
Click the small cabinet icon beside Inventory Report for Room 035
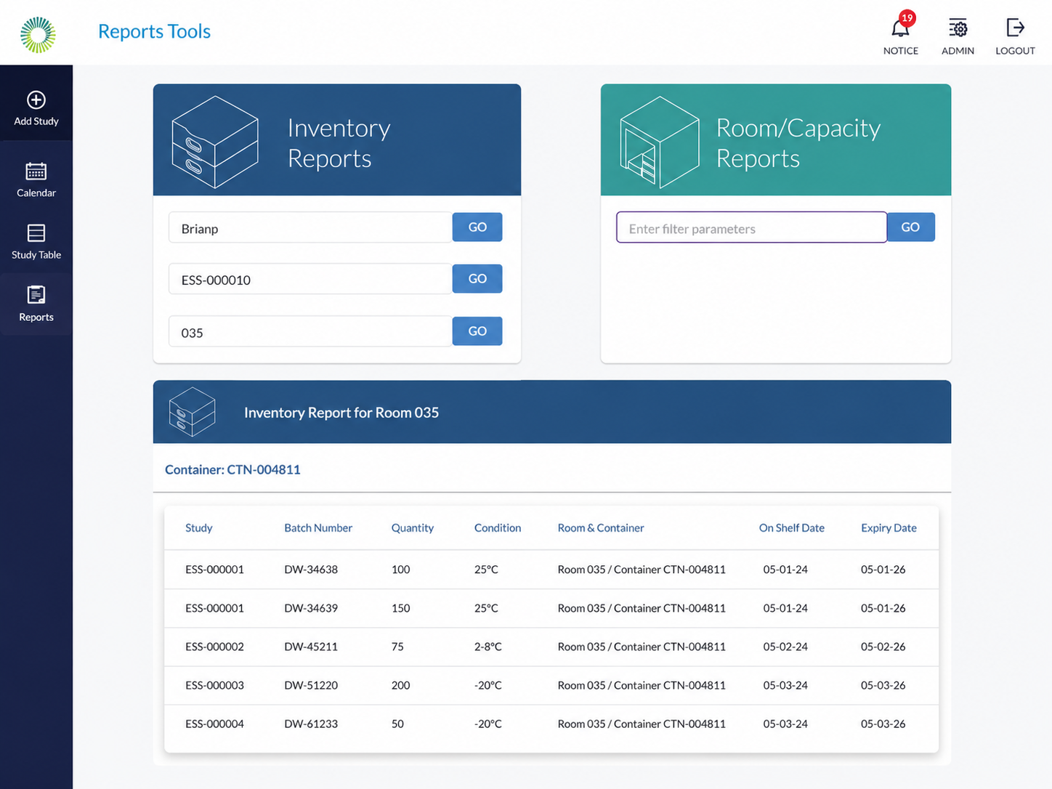click(192, 412)
